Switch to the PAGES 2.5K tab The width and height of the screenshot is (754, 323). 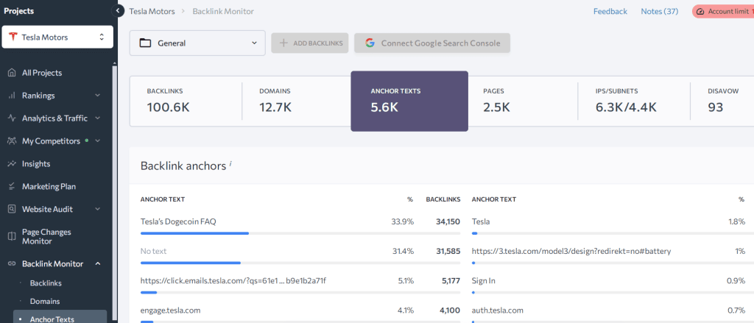[522, 101]
